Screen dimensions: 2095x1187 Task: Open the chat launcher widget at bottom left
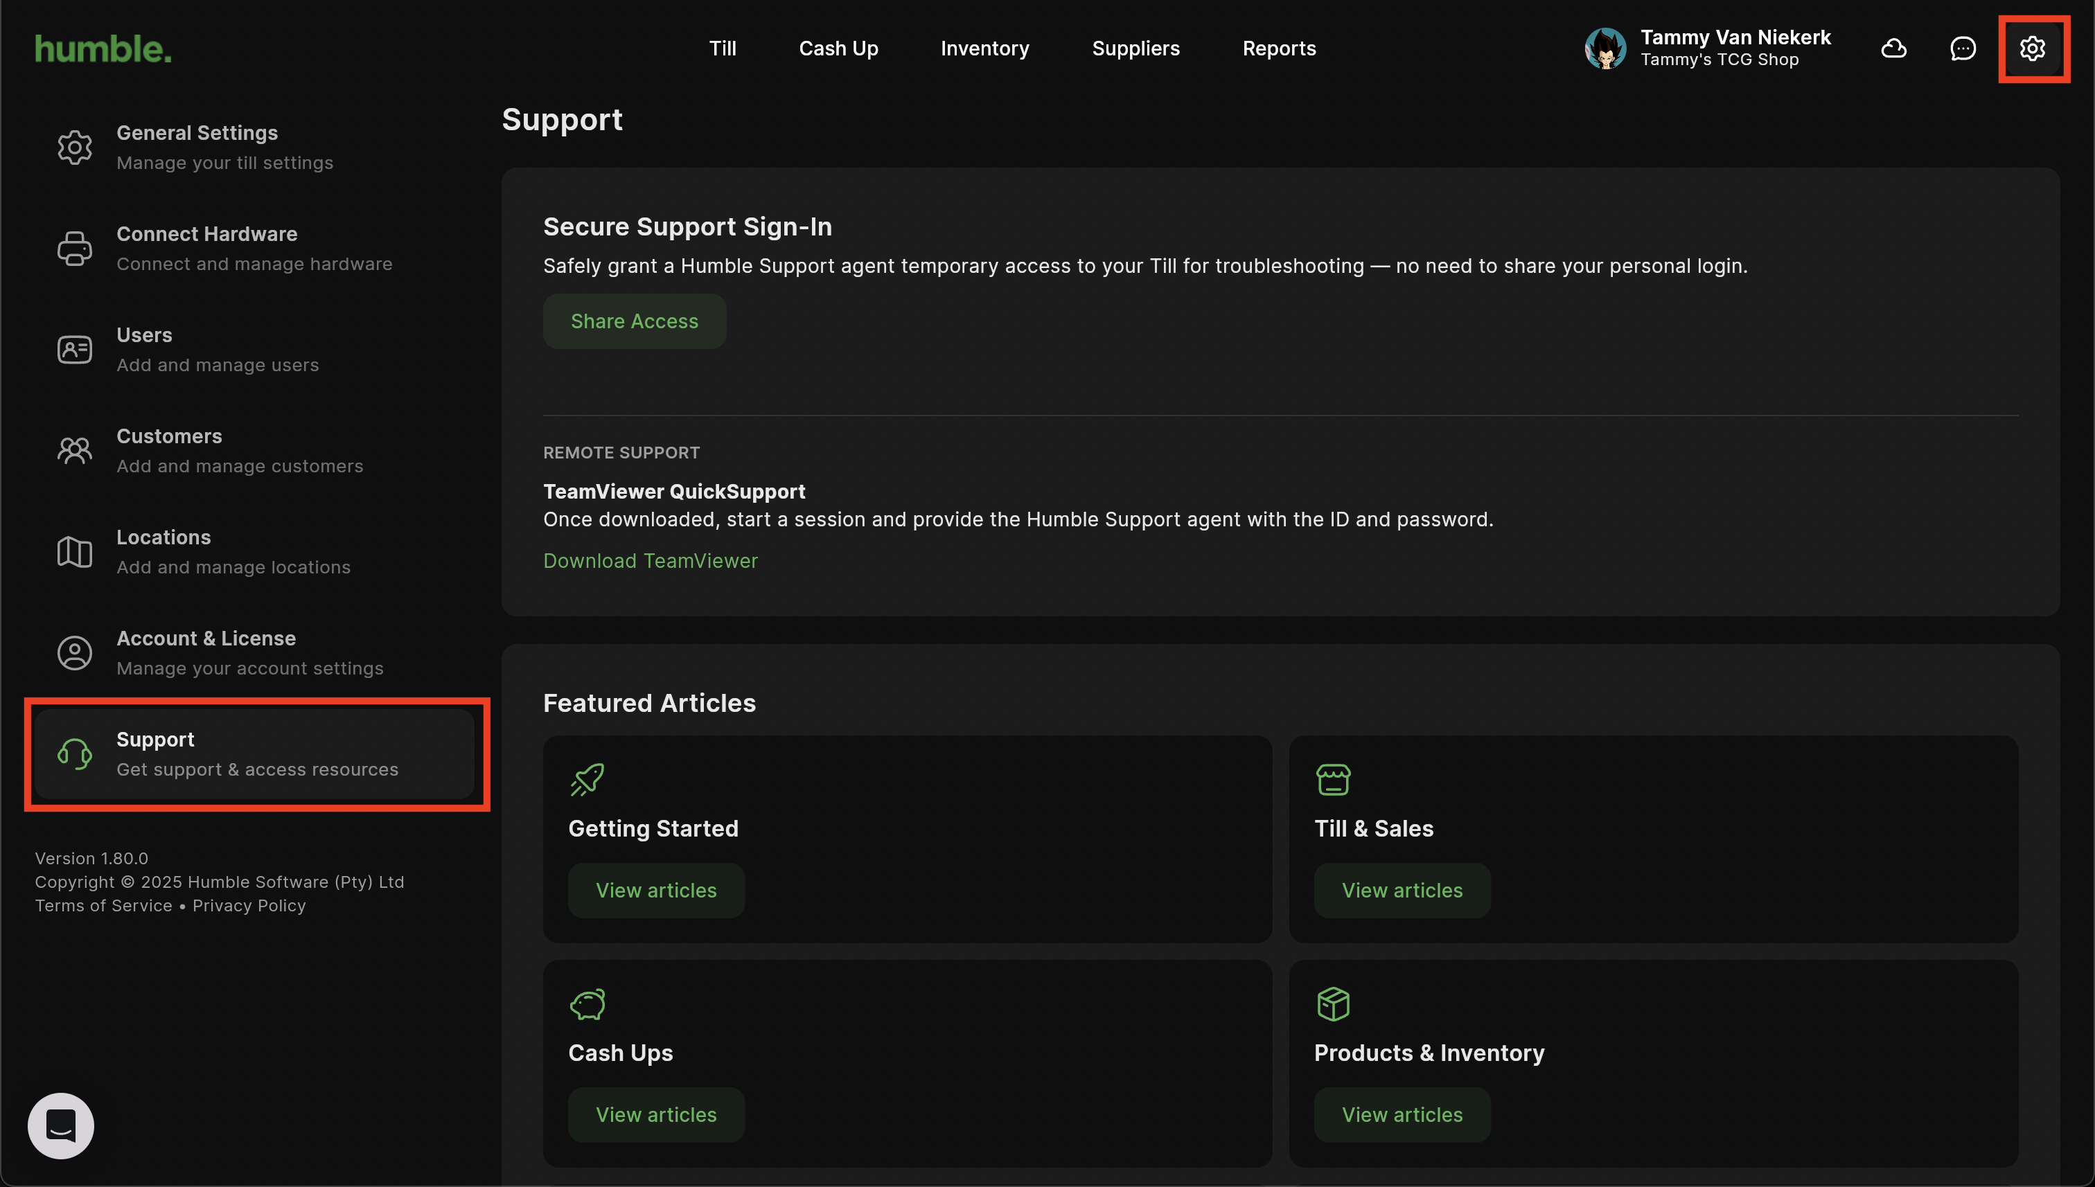tap(61, 1125)
